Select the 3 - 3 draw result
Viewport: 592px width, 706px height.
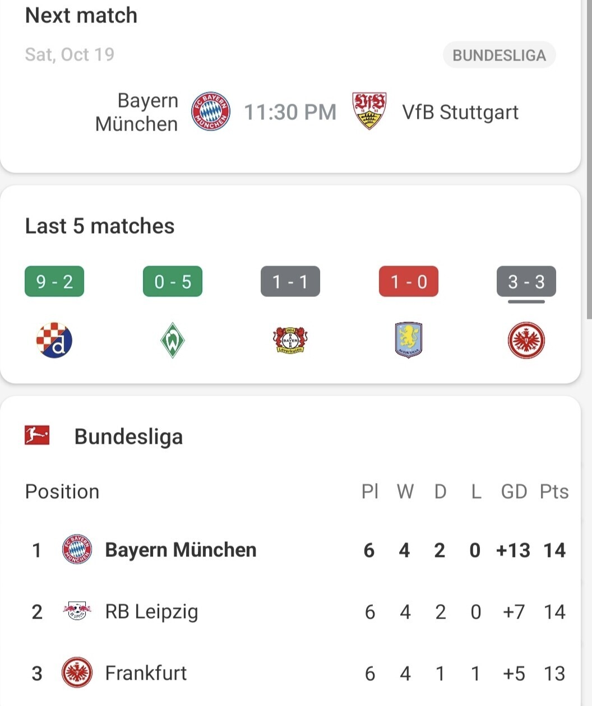coord(526,281)
